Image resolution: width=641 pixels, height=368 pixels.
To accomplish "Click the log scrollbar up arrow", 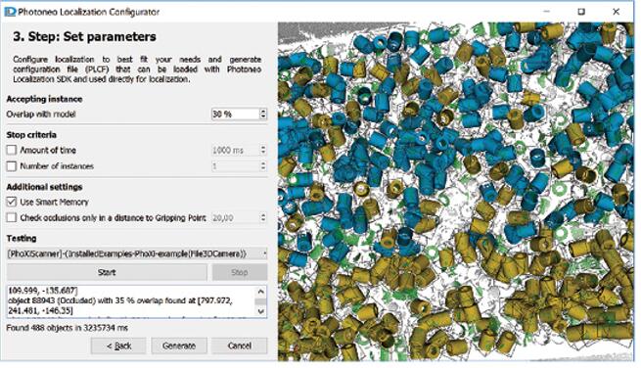I will click(x=261, y=292).
